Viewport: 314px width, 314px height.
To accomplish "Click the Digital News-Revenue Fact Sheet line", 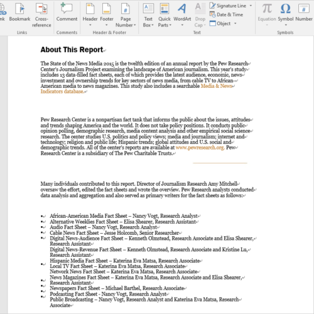I will (149, 252).
